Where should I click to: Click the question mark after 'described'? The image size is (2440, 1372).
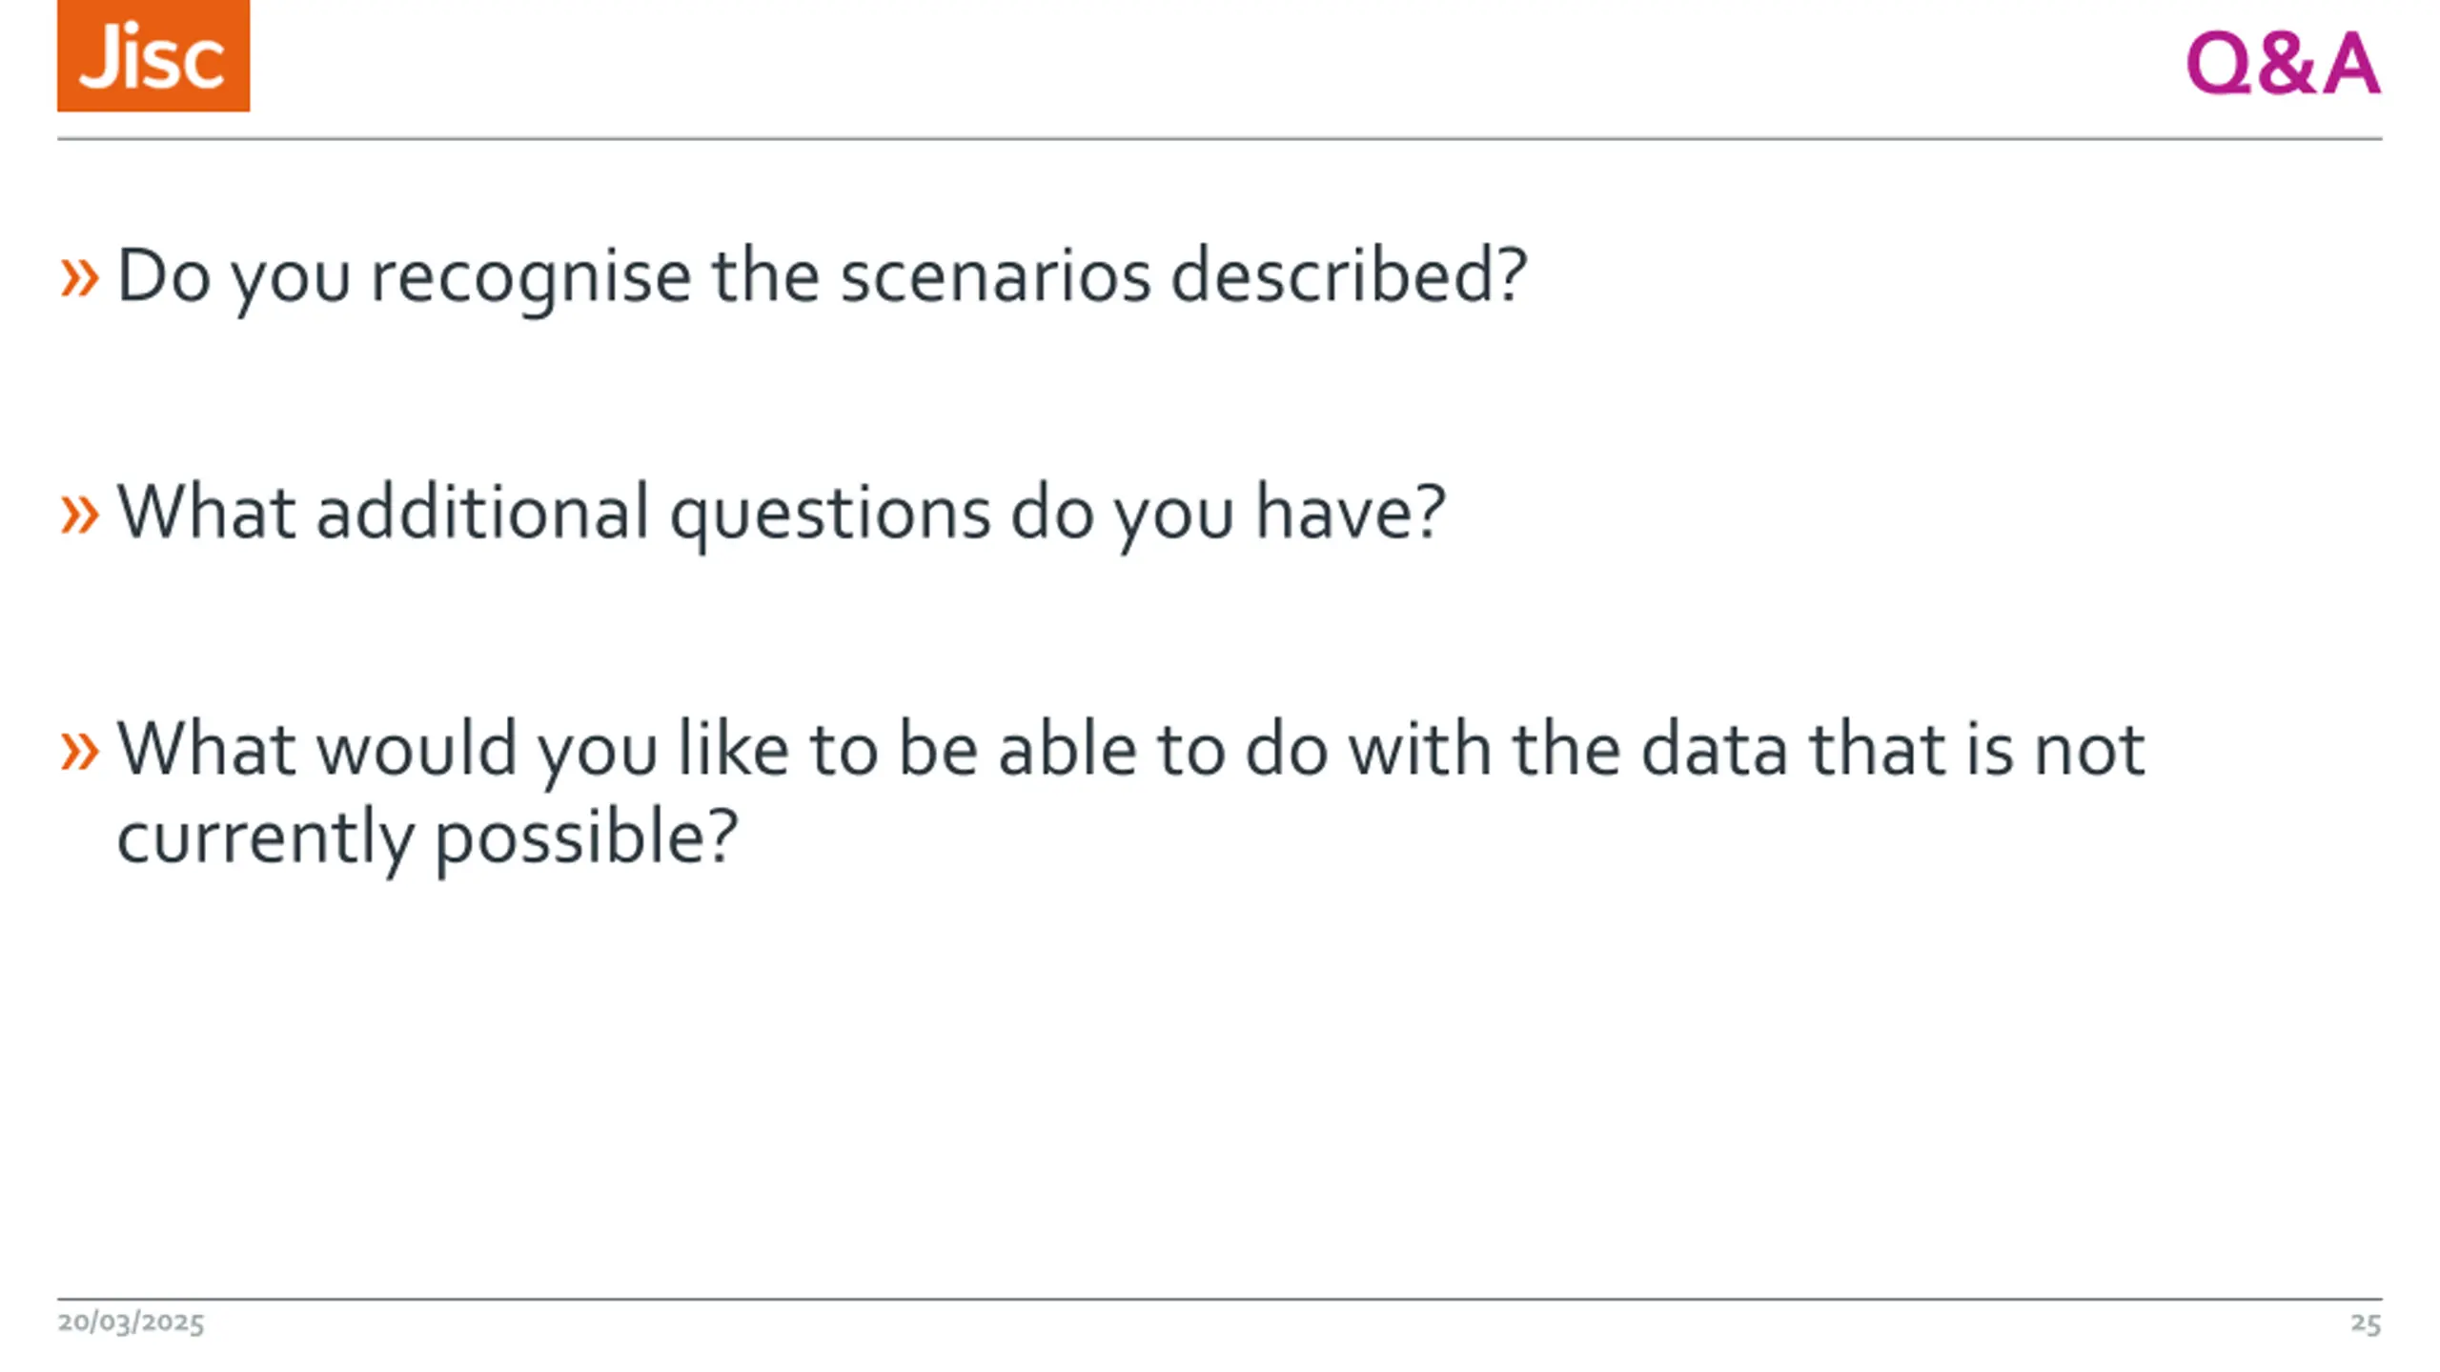pyautogui.click(x=1511, y=275)
